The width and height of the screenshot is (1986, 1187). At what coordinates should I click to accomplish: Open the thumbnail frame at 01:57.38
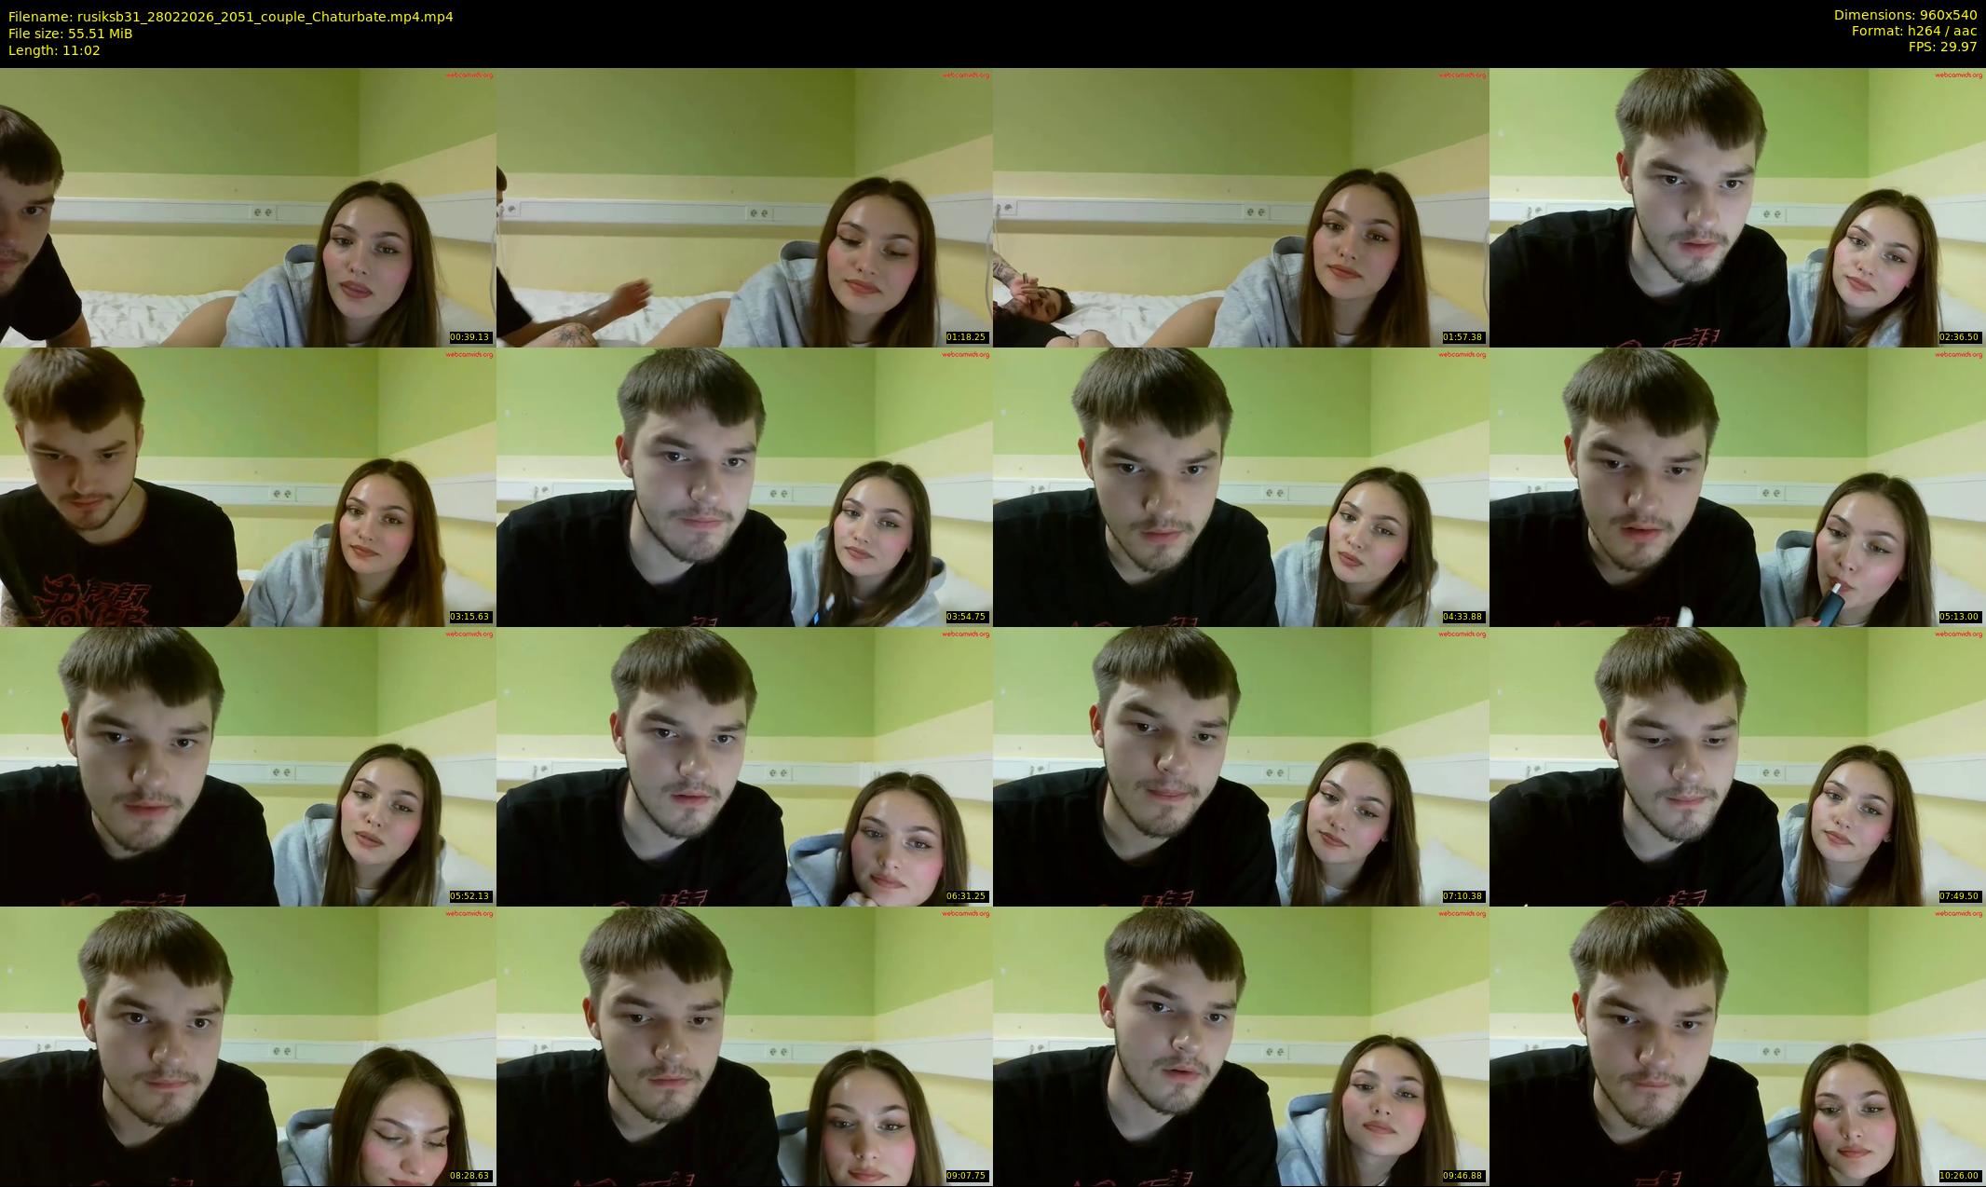pos(1241,207)
